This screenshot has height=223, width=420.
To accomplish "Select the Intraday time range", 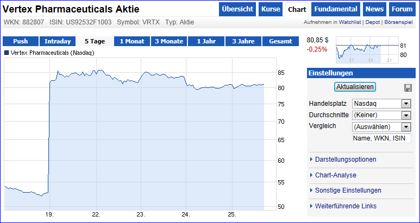I will click(58, 41).
